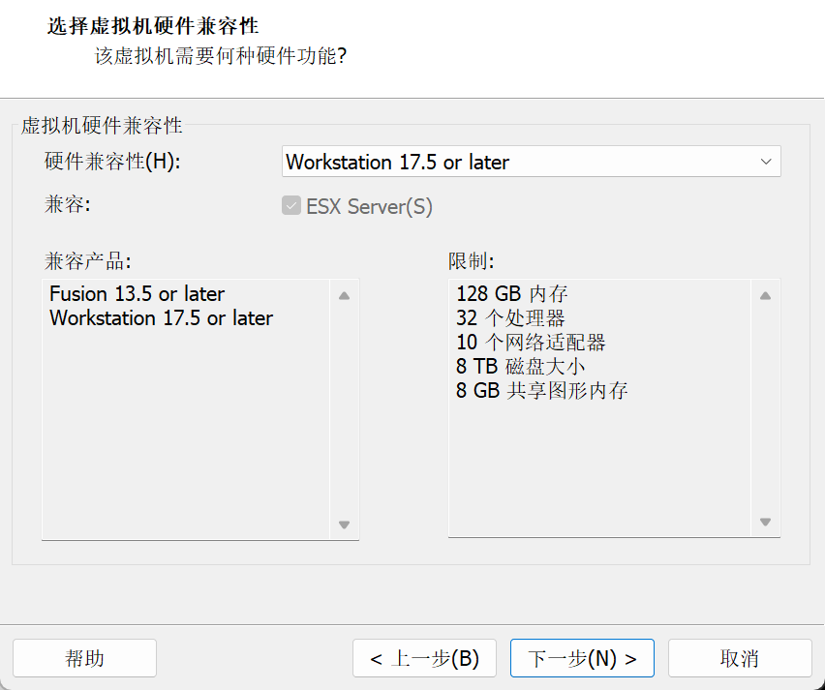Select the 8 TB 磁盘大小 limitation entry
The image size is (825, 690).
coord(520,366)
